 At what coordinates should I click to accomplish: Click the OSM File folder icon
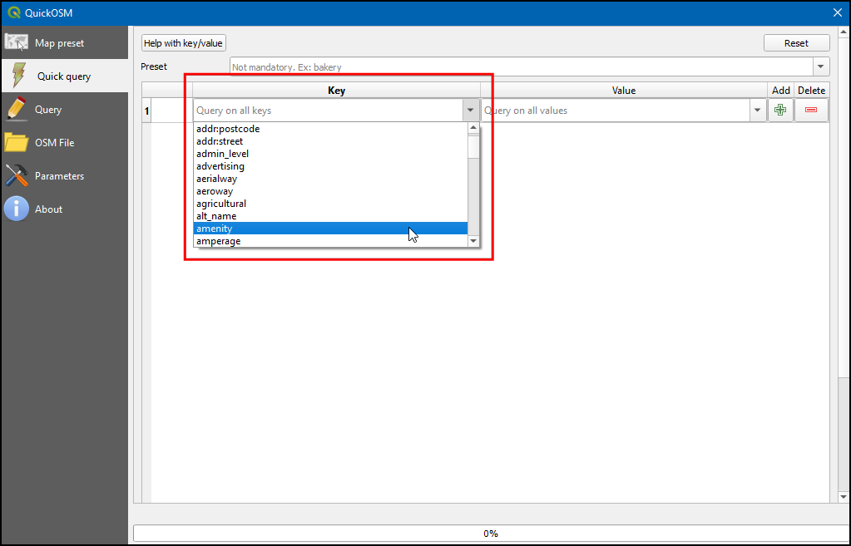(x=17, y=142)
